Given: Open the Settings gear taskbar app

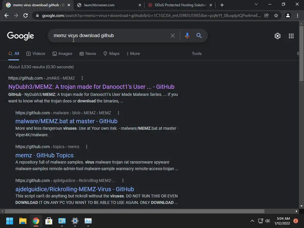Looking at the screenshot, I should point(75,221).
